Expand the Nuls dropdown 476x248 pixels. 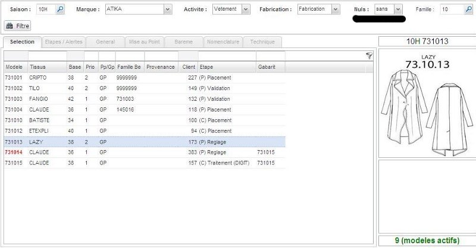(397, 9)
